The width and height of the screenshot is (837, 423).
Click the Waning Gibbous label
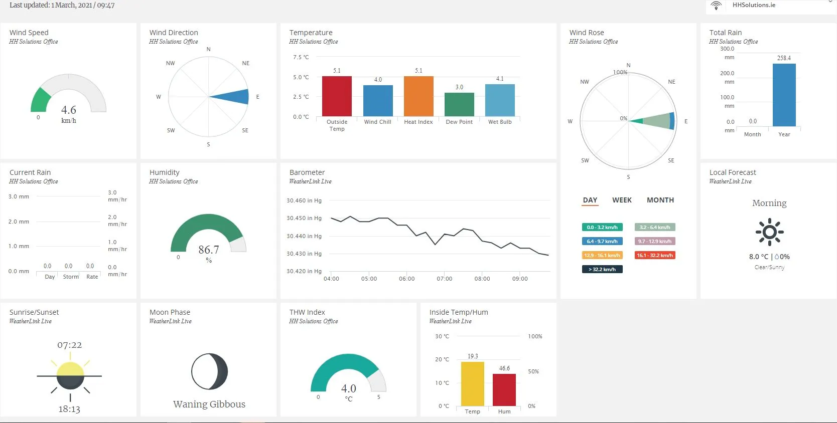[x=209, y=404]
